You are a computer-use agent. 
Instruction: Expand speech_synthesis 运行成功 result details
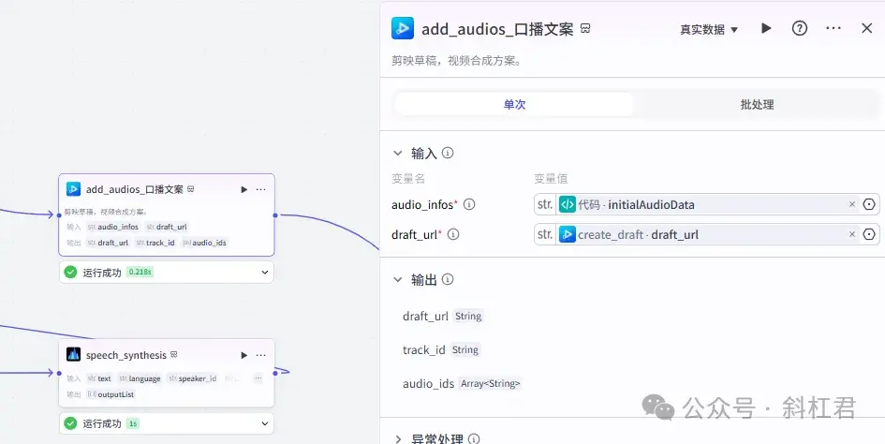coord(265,423)
